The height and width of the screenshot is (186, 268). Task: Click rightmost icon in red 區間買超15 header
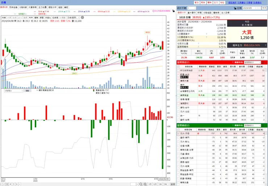(x=266, y=63)
